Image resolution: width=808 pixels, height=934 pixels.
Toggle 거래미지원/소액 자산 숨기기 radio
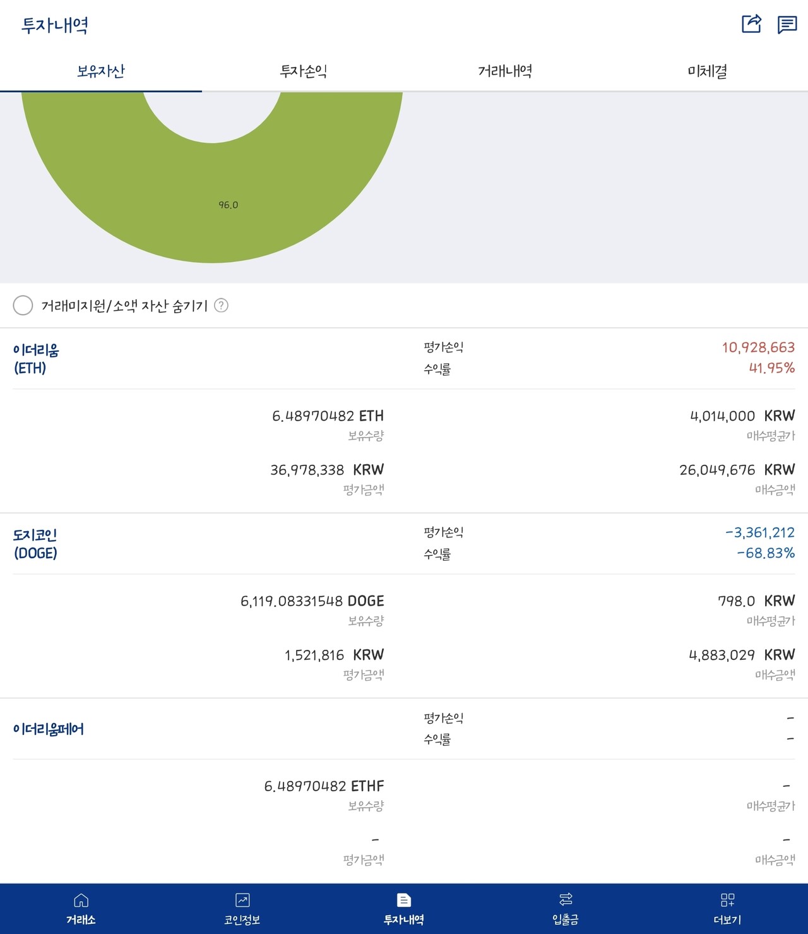23,306
